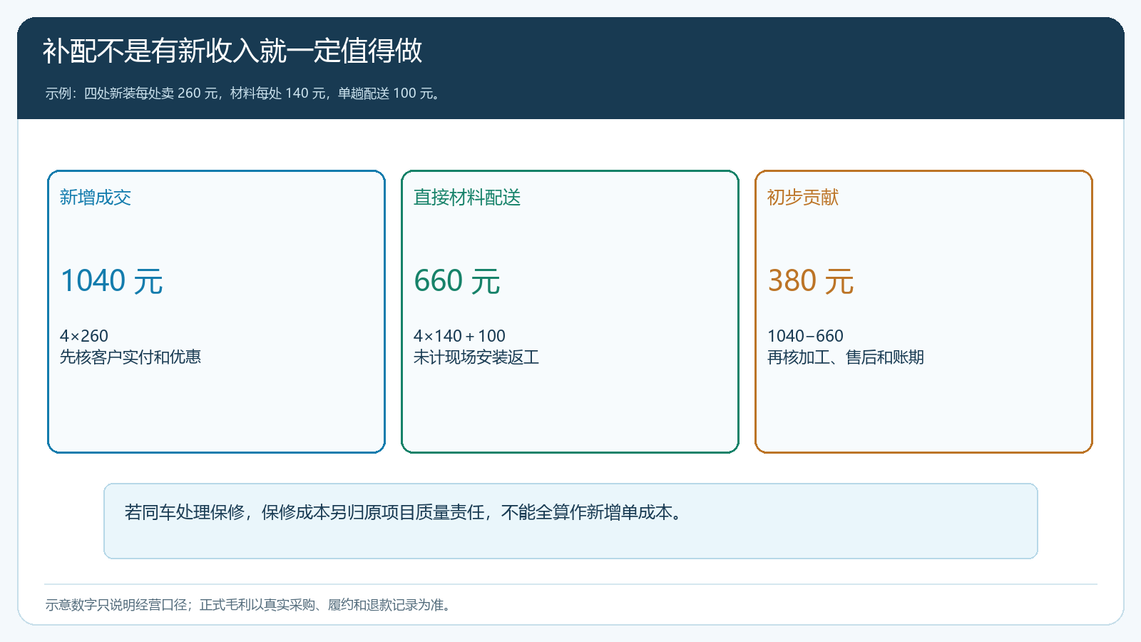This screenshot has height=642, width=1141.
Task: Select the text 再核加工、售后和账期
Action: point(846,357)
